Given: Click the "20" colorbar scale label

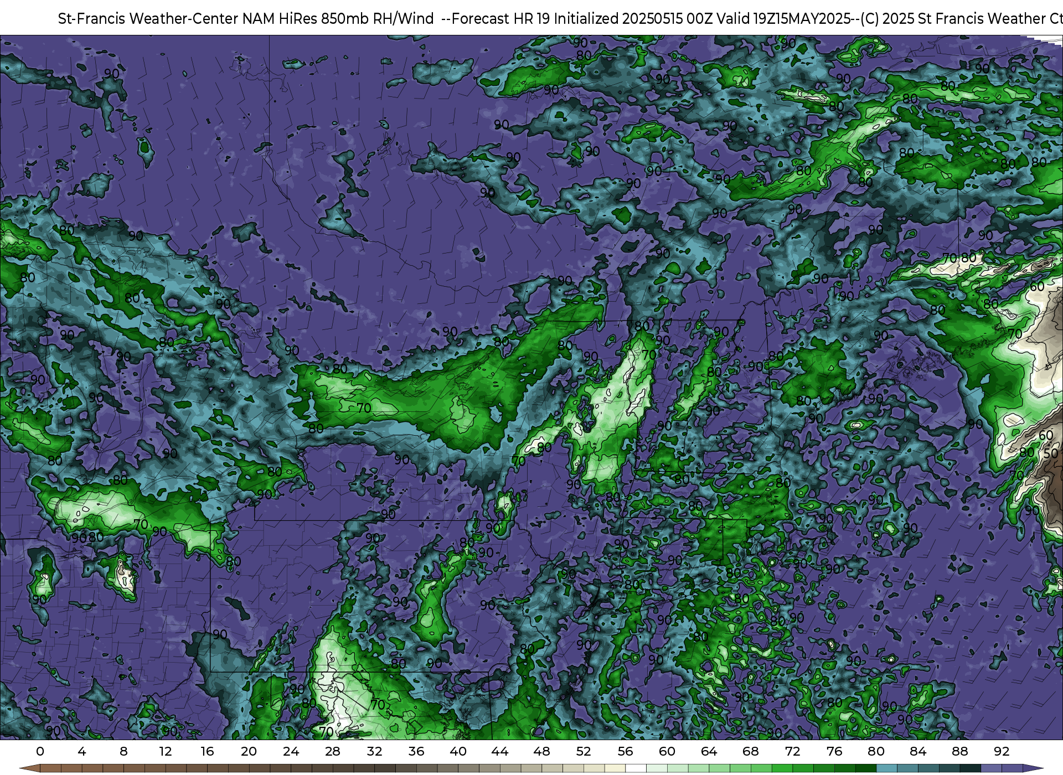Looking at the screenshot, I should [249, 751].
